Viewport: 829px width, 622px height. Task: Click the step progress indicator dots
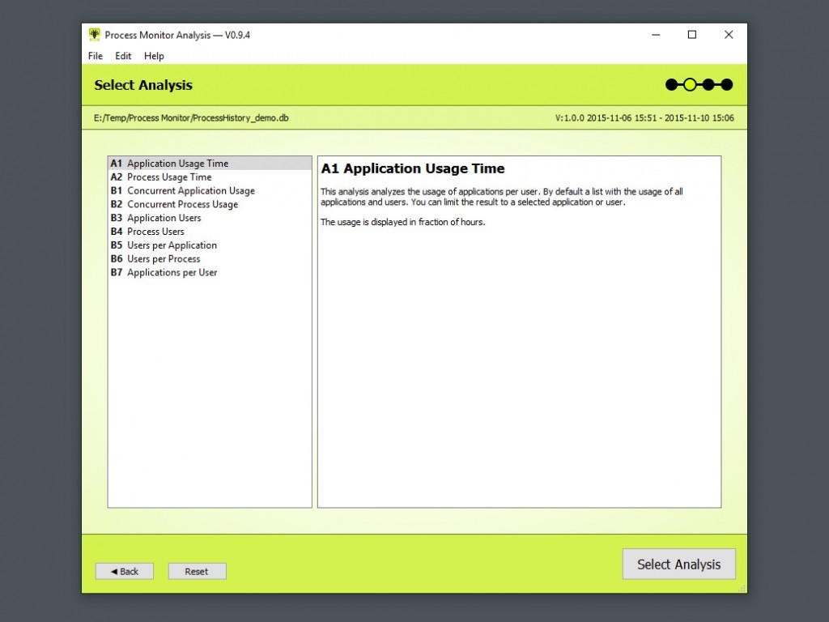699,84
